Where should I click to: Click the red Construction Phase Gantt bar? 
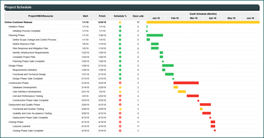[186, 83]
